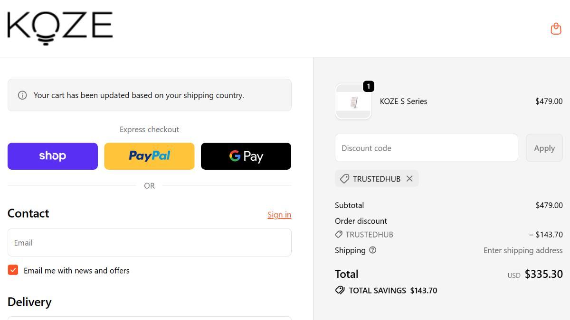Image resolution: width=570 pixels, height=320 pixels.
Task: Click the quantity badge on product image
Action: click(x=369, y=86)
